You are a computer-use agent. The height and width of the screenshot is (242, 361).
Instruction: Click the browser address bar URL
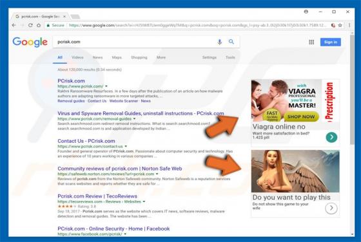[x=197, y=25]
